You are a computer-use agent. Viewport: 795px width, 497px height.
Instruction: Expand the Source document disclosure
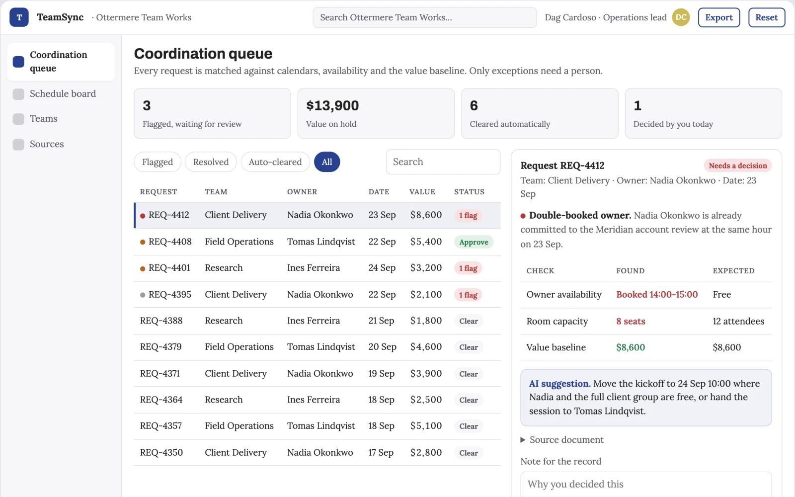(562, 440)
